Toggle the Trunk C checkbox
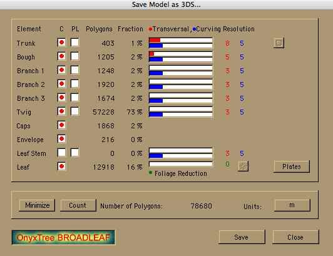 click(x=61, y=43)
